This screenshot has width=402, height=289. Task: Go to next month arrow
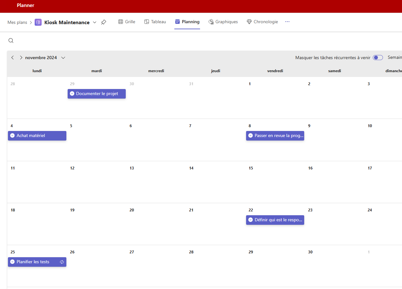coord(21,58)
